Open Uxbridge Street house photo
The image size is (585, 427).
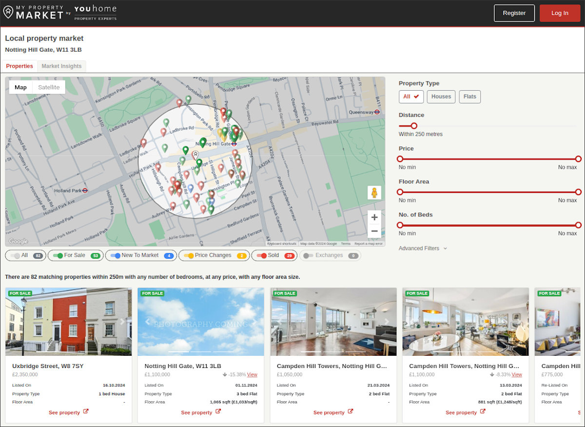pyautogui.click(x=68, y=322)
